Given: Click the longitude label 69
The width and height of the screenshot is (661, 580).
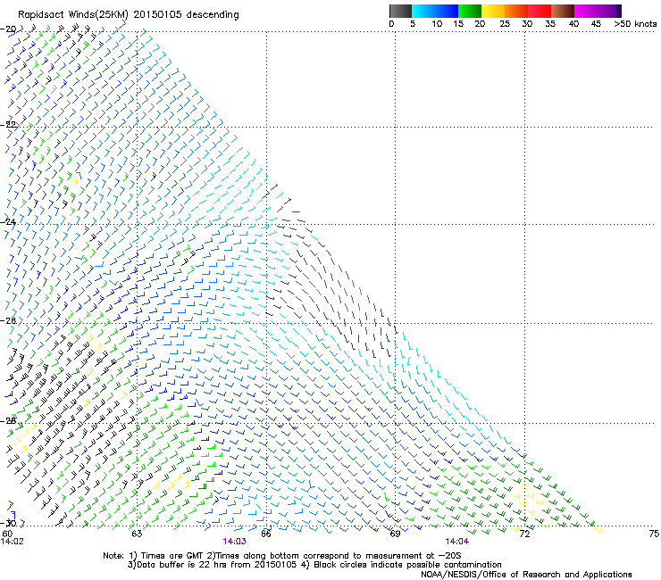Looking at the screenshot, I should (395, 534).
